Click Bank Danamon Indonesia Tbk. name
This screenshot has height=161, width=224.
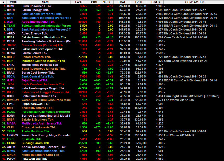(x=43, y=151)
